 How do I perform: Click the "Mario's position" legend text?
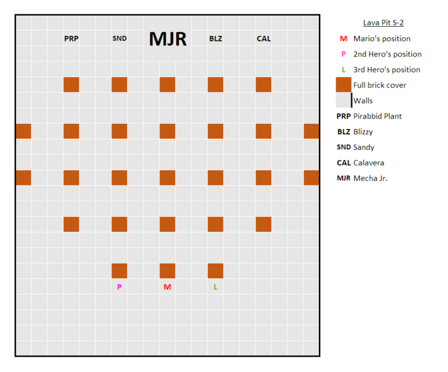click(382, 38)
